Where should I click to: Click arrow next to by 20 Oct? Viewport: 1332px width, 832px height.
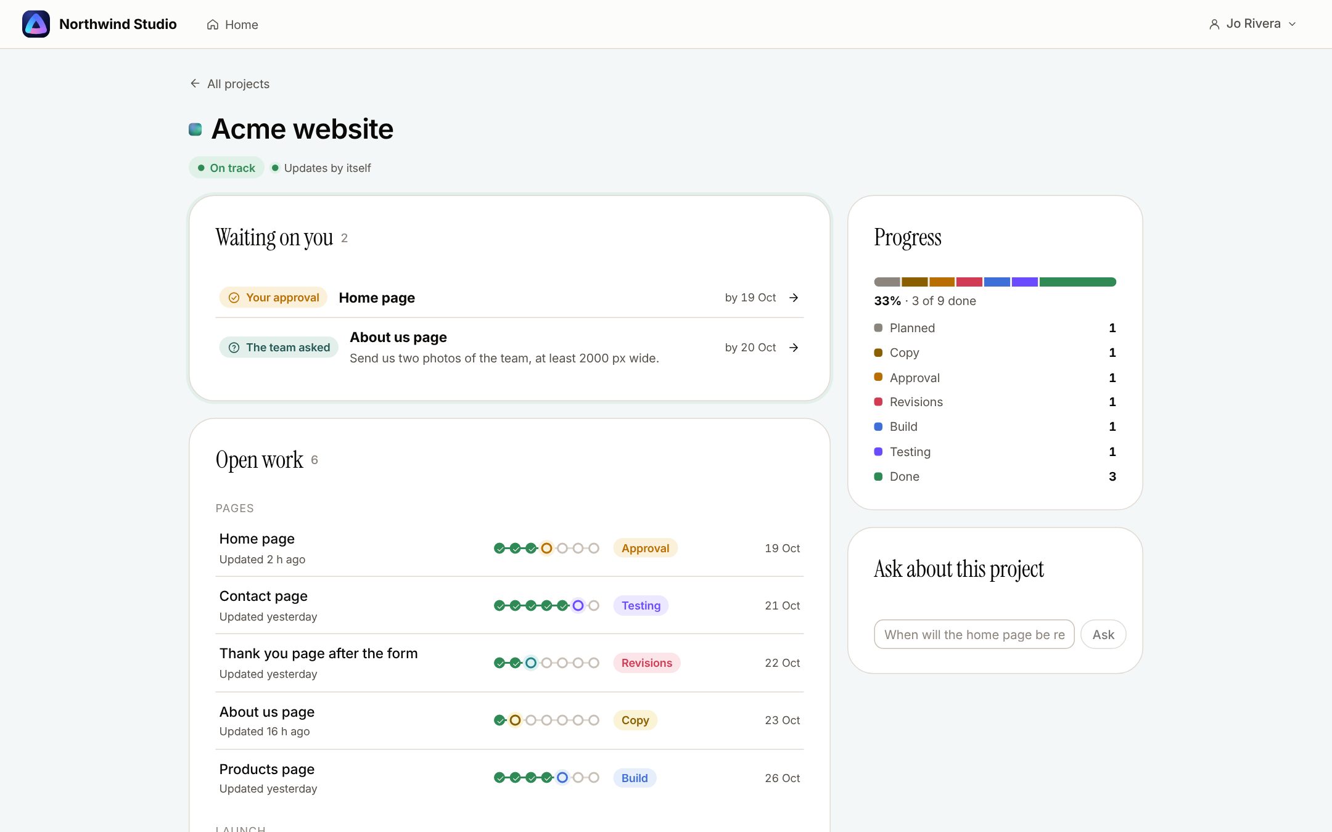[794, 348]
